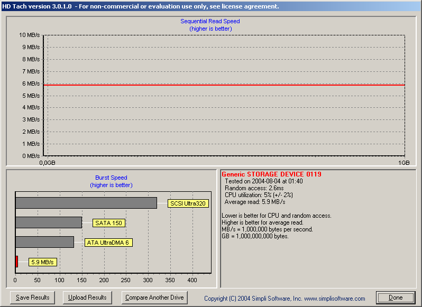Click the Upload Results button
The width and height of the screenshot is (422, 307).
pos(87,297)
